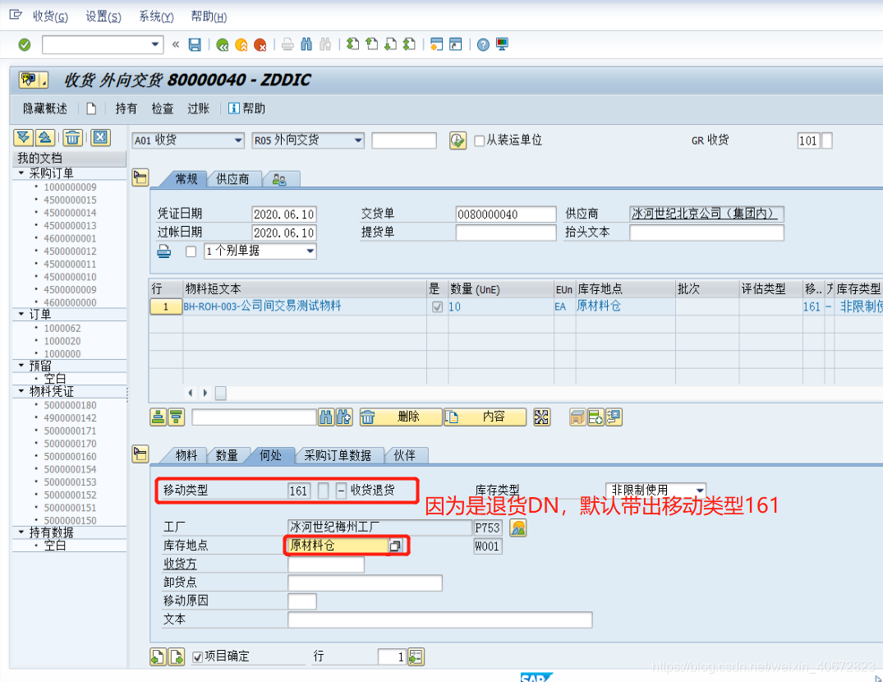Click the 隐藏概述 button
The width and height of the screenshot is (883, 682).
click(45, 108)
